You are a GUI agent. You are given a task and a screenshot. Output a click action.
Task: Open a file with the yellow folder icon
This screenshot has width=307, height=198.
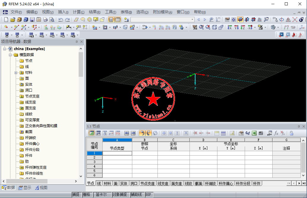[x=13, y=20]
